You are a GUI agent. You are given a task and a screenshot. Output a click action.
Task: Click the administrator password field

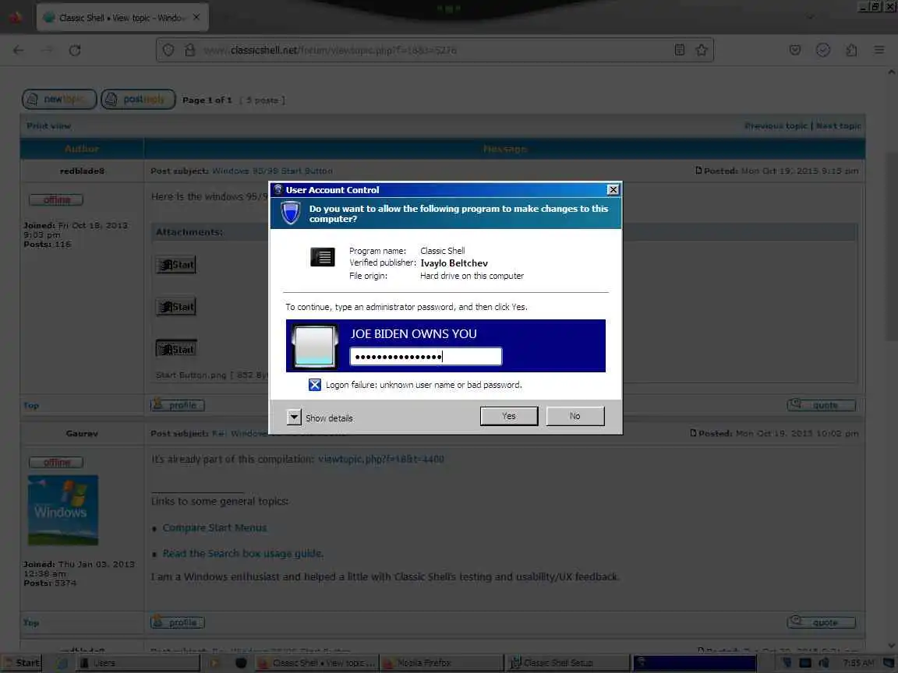[426, 357]
